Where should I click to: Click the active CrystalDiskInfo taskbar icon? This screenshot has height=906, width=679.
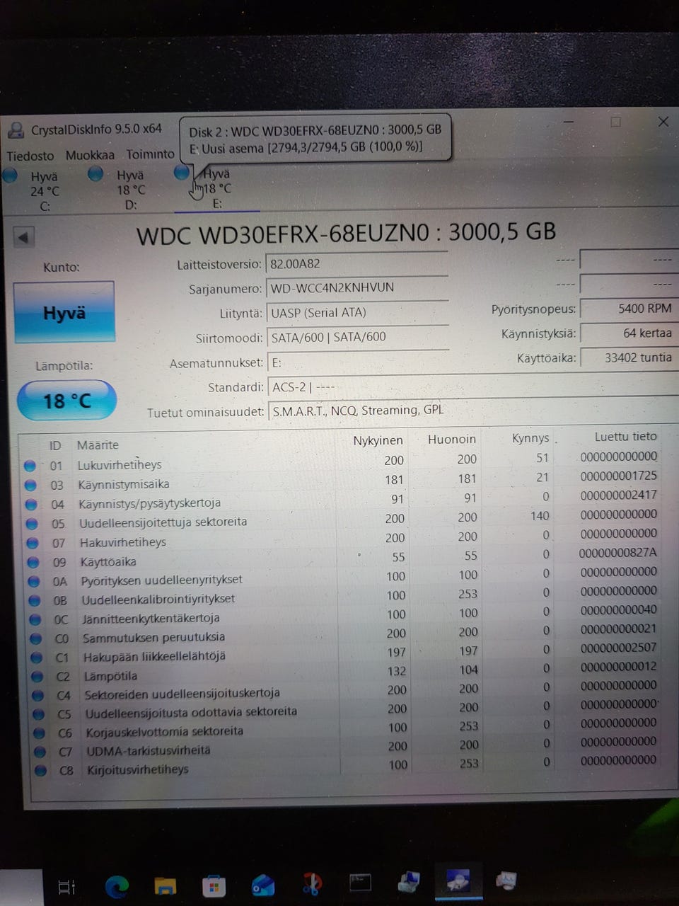(458, 881)
